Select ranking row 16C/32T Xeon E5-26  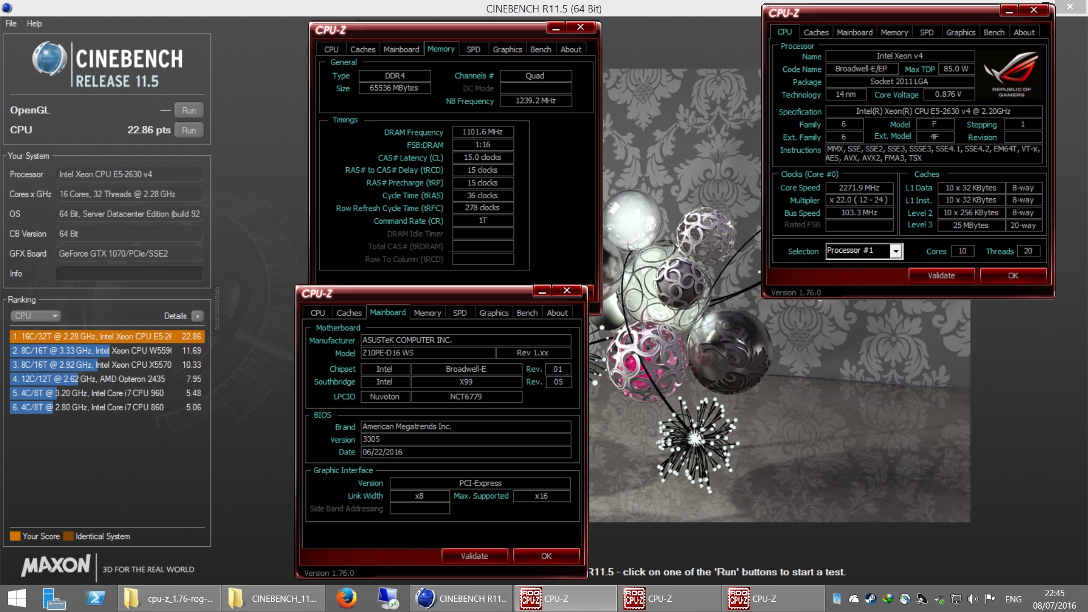tap(107, 337)
